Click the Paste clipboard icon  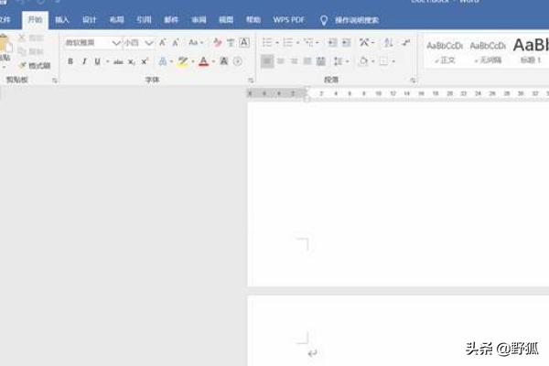pyautogui.click(x=5, y=45)
